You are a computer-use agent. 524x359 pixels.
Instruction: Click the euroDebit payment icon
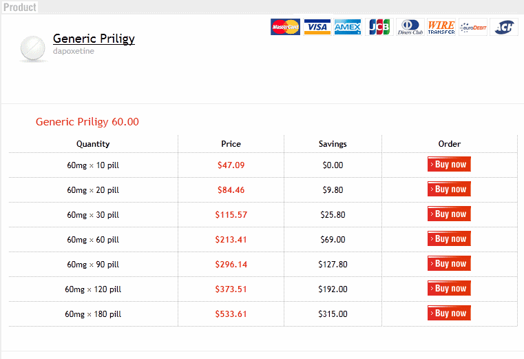(x=473, y=27)
